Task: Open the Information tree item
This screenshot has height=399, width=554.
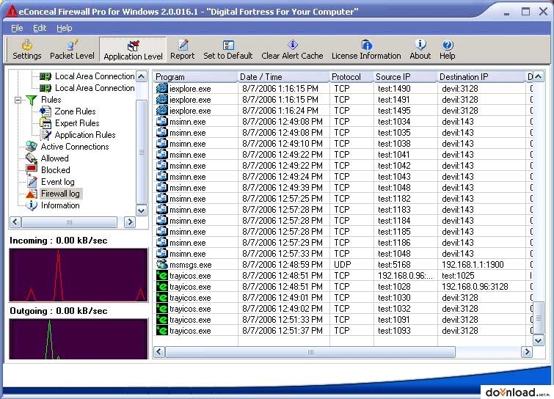Action: pos(60,205)
